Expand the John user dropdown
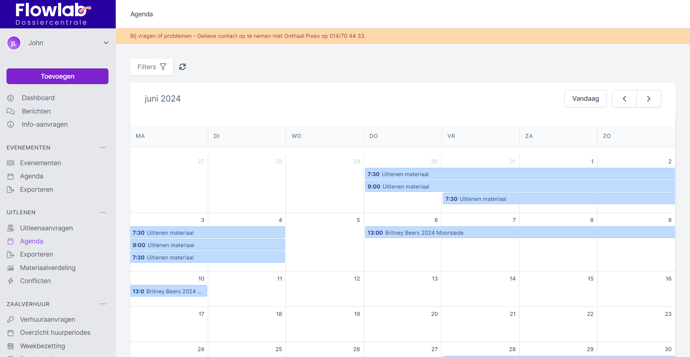Screen dimensions: 690x357 [106, 43]
